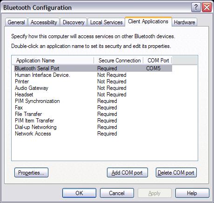Select the PIM Synchronization row
The image size is (214, 203).
pos(93,101)
